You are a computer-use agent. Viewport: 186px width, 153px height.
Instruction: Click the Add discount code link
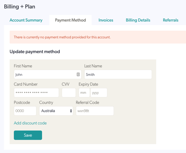(x=30, y=123)
